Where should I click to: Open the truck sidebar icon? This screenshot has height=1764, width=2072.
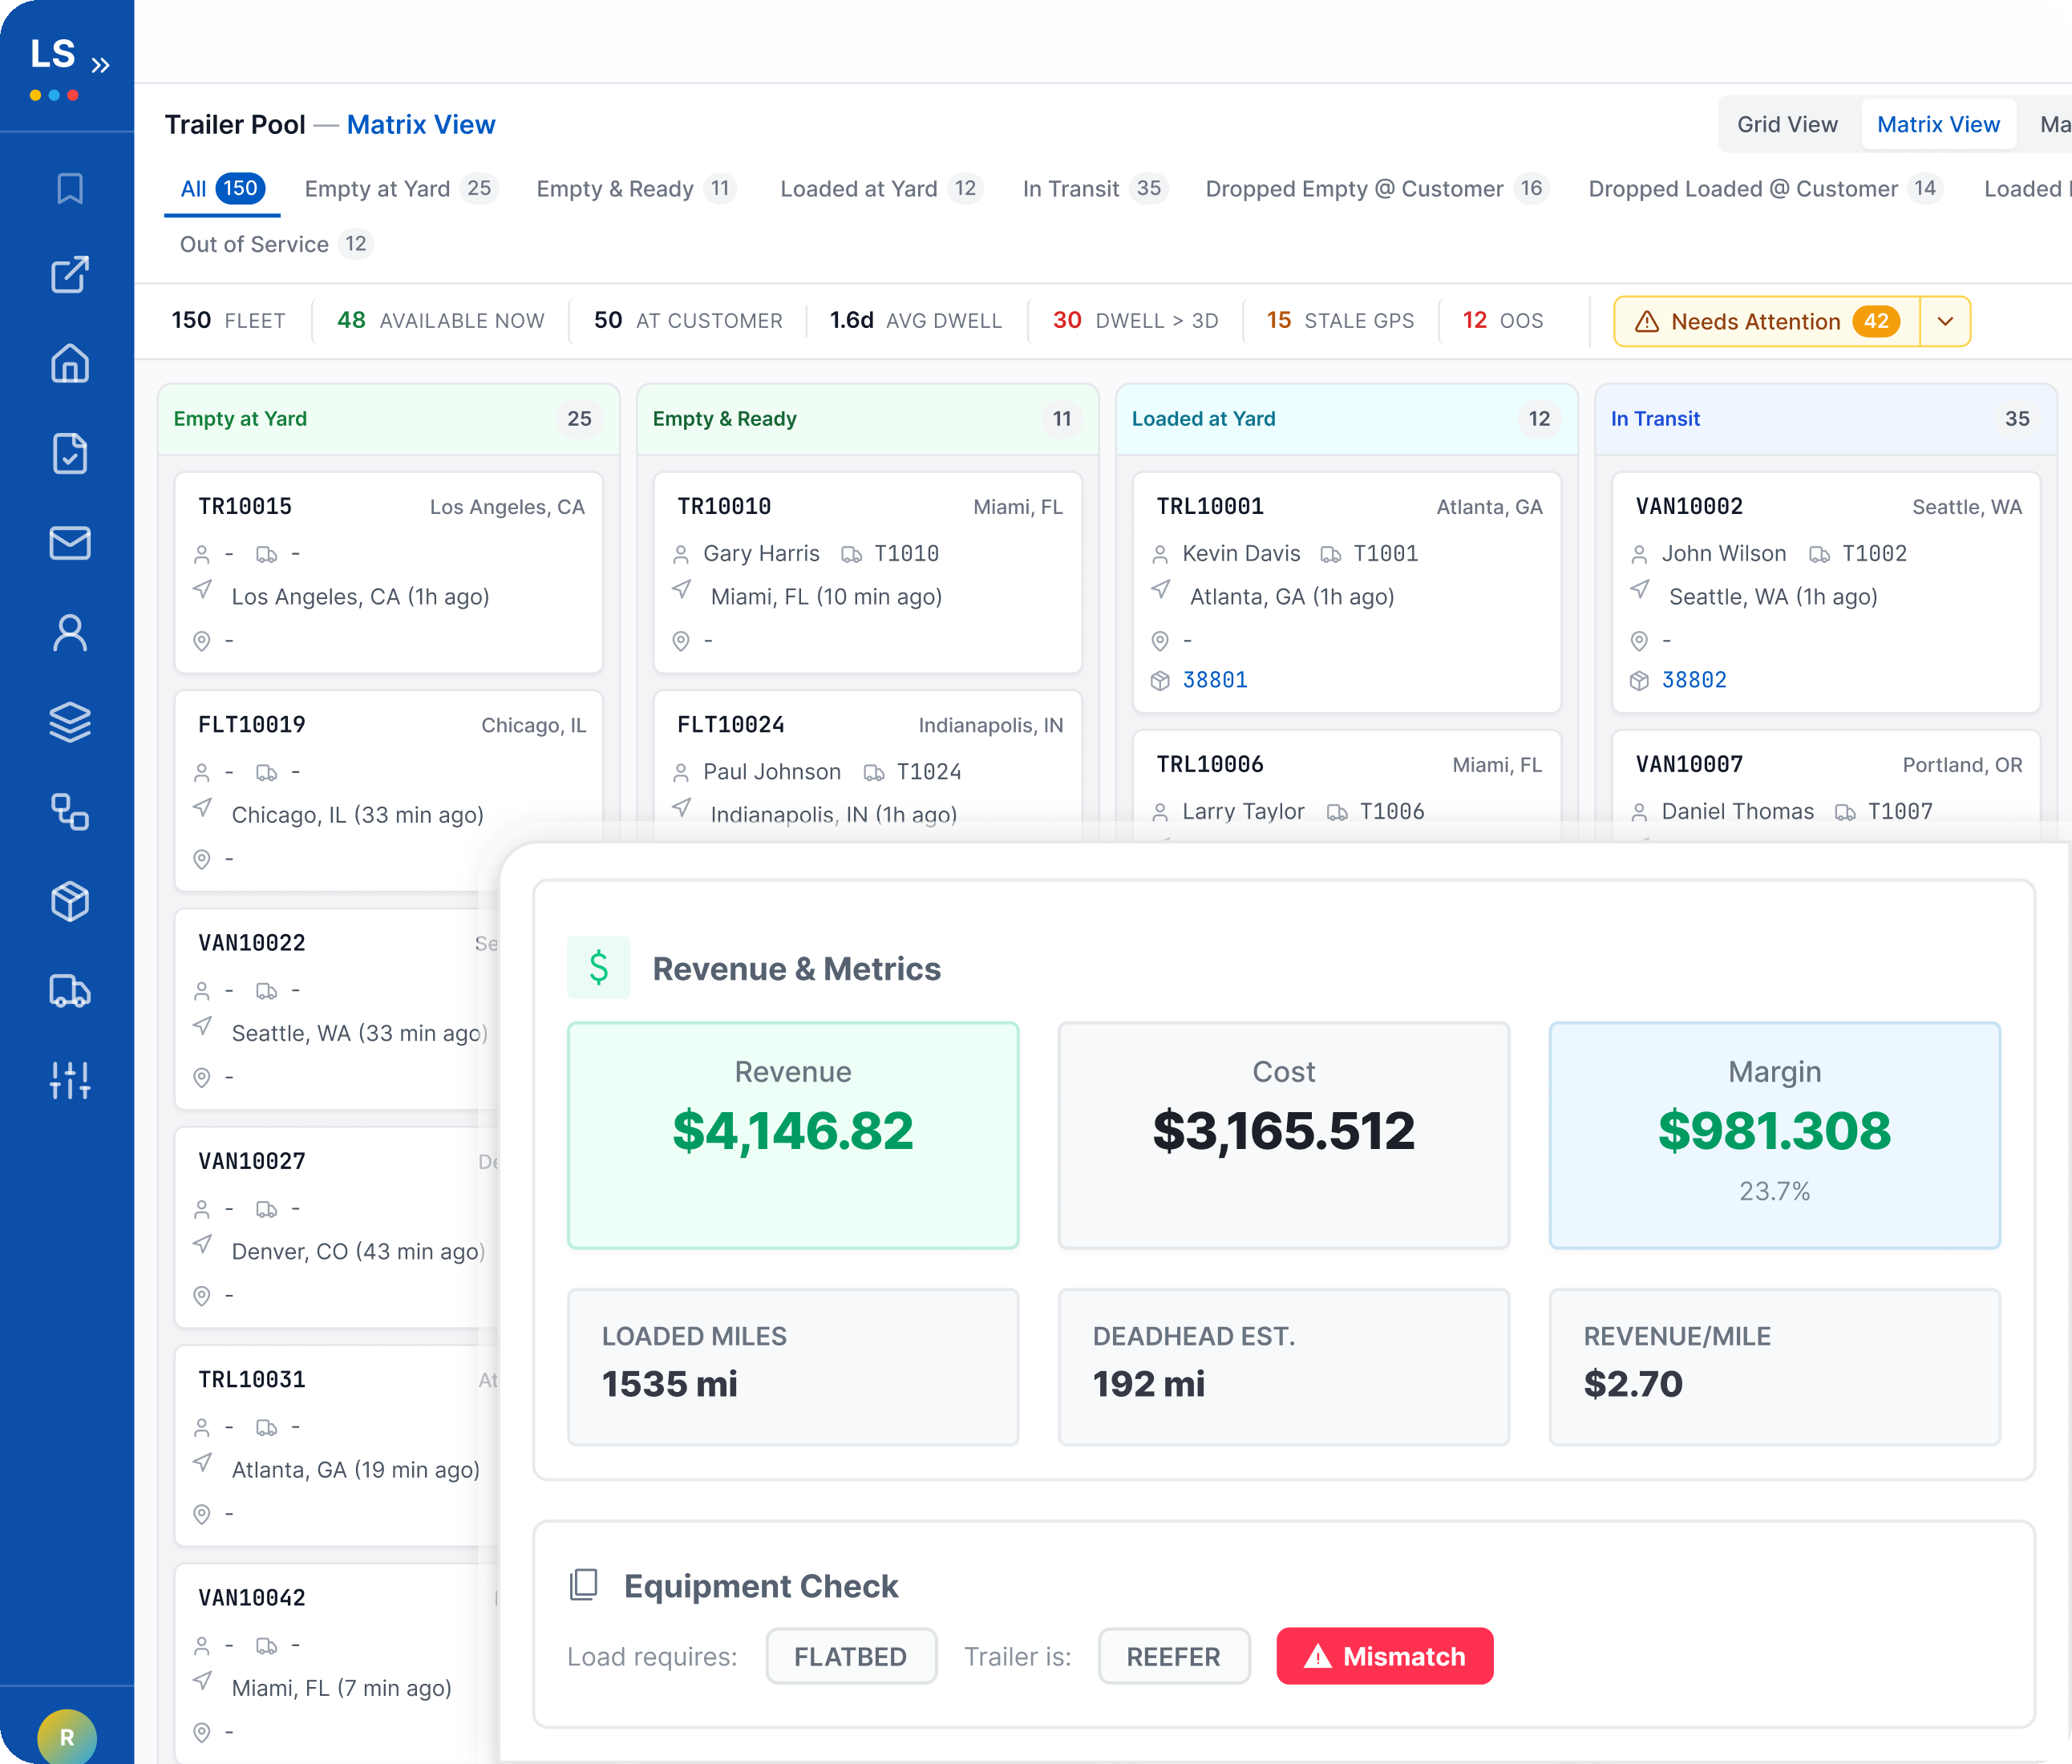(x=70, y=991)
